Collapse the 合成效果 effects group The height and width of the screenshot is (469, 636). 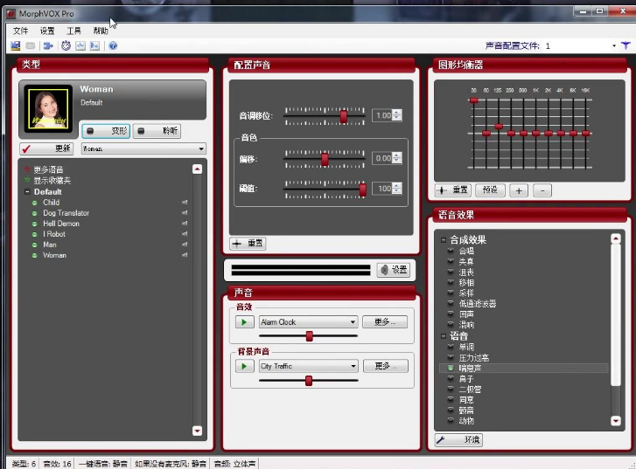pyautogui.click(x=444, y=240)
